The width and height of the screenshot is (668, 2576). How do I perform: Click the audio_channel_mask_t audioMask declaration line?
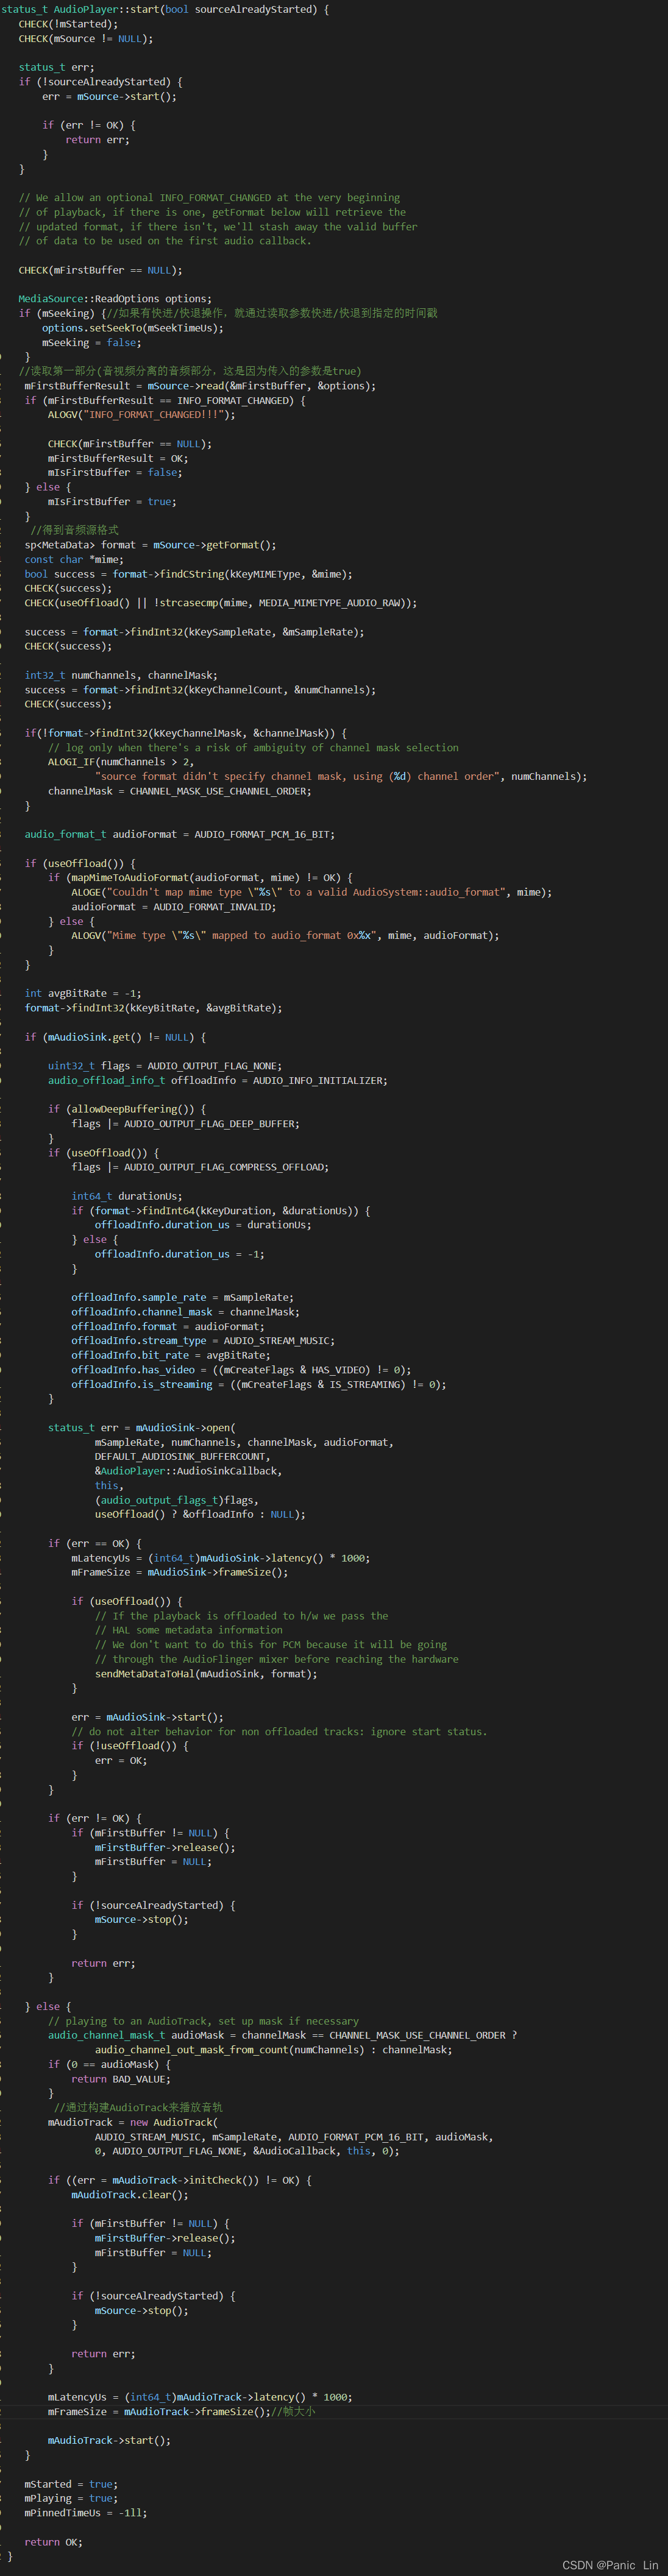pos(283,2035)
